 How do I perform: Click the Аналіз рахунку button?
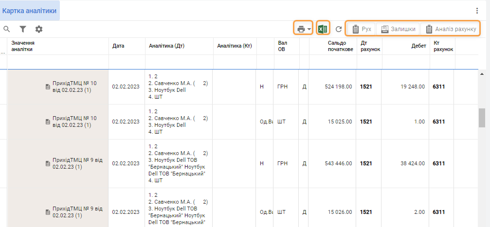[451, 29]
